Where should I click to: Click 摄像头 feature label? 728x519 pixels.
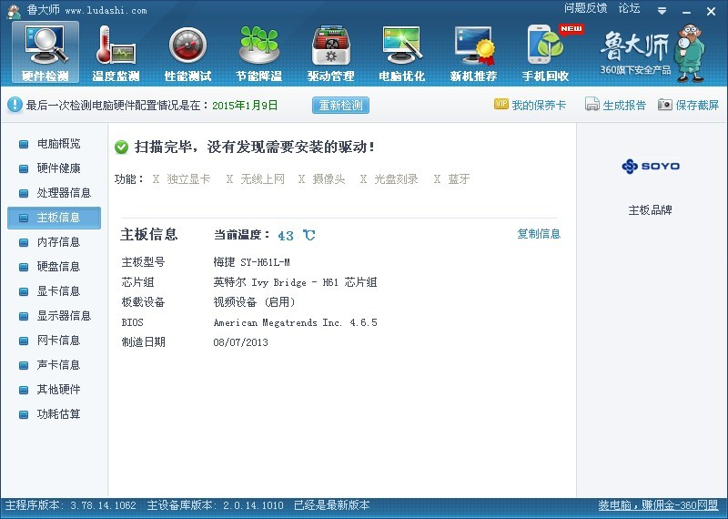pyautogui.click(x=329, y=178)
